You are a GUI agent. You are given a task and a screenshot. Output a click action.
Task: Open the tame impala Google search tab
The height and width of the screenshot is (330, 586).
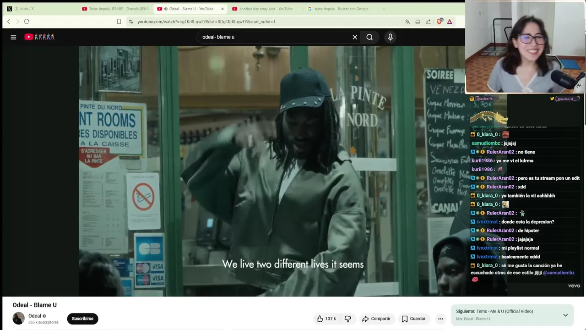(341, 9)
